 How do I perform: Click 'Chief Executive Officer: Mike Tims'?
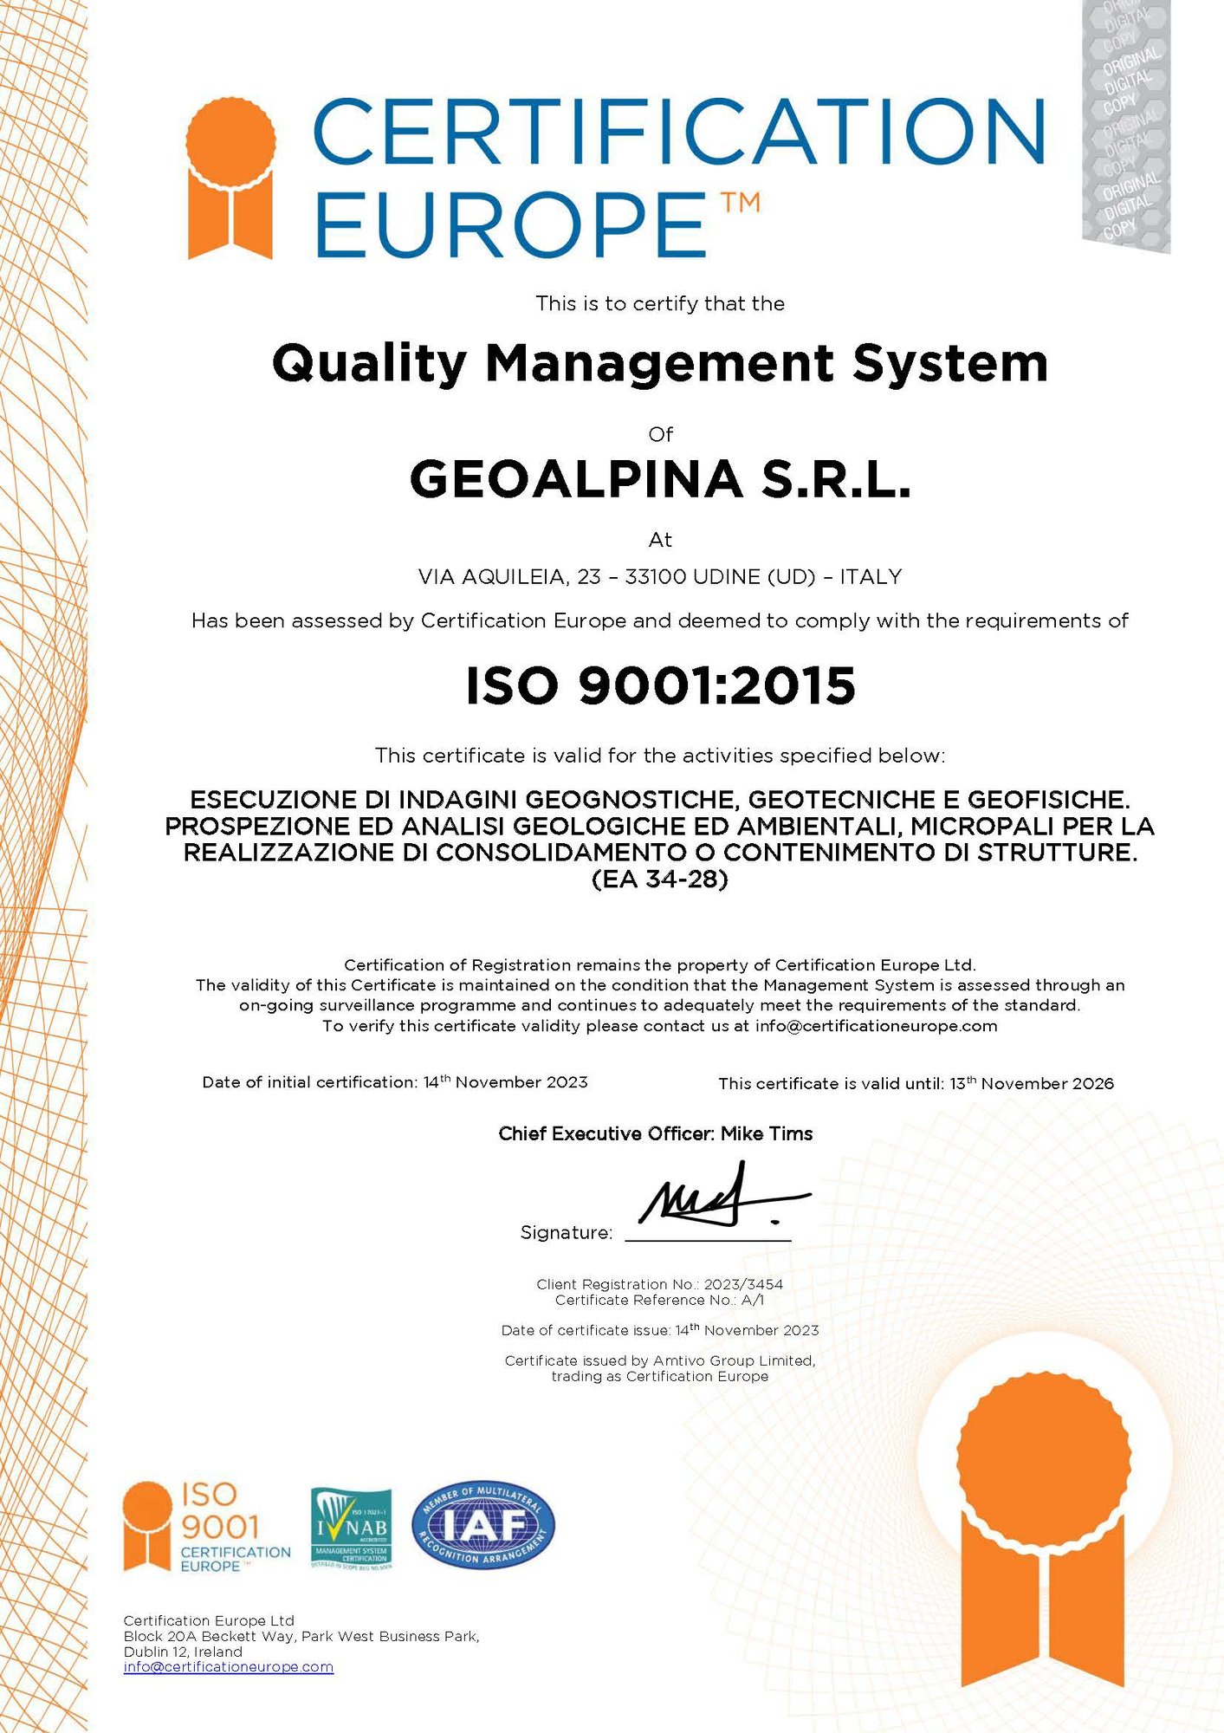[x=656, y=1133]
